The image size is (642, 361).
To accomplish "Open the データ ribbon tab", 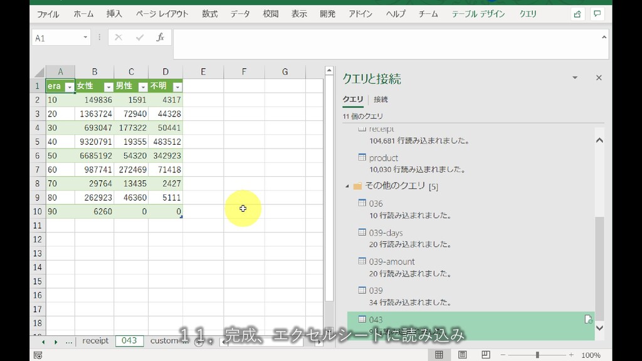I will 239,14.
